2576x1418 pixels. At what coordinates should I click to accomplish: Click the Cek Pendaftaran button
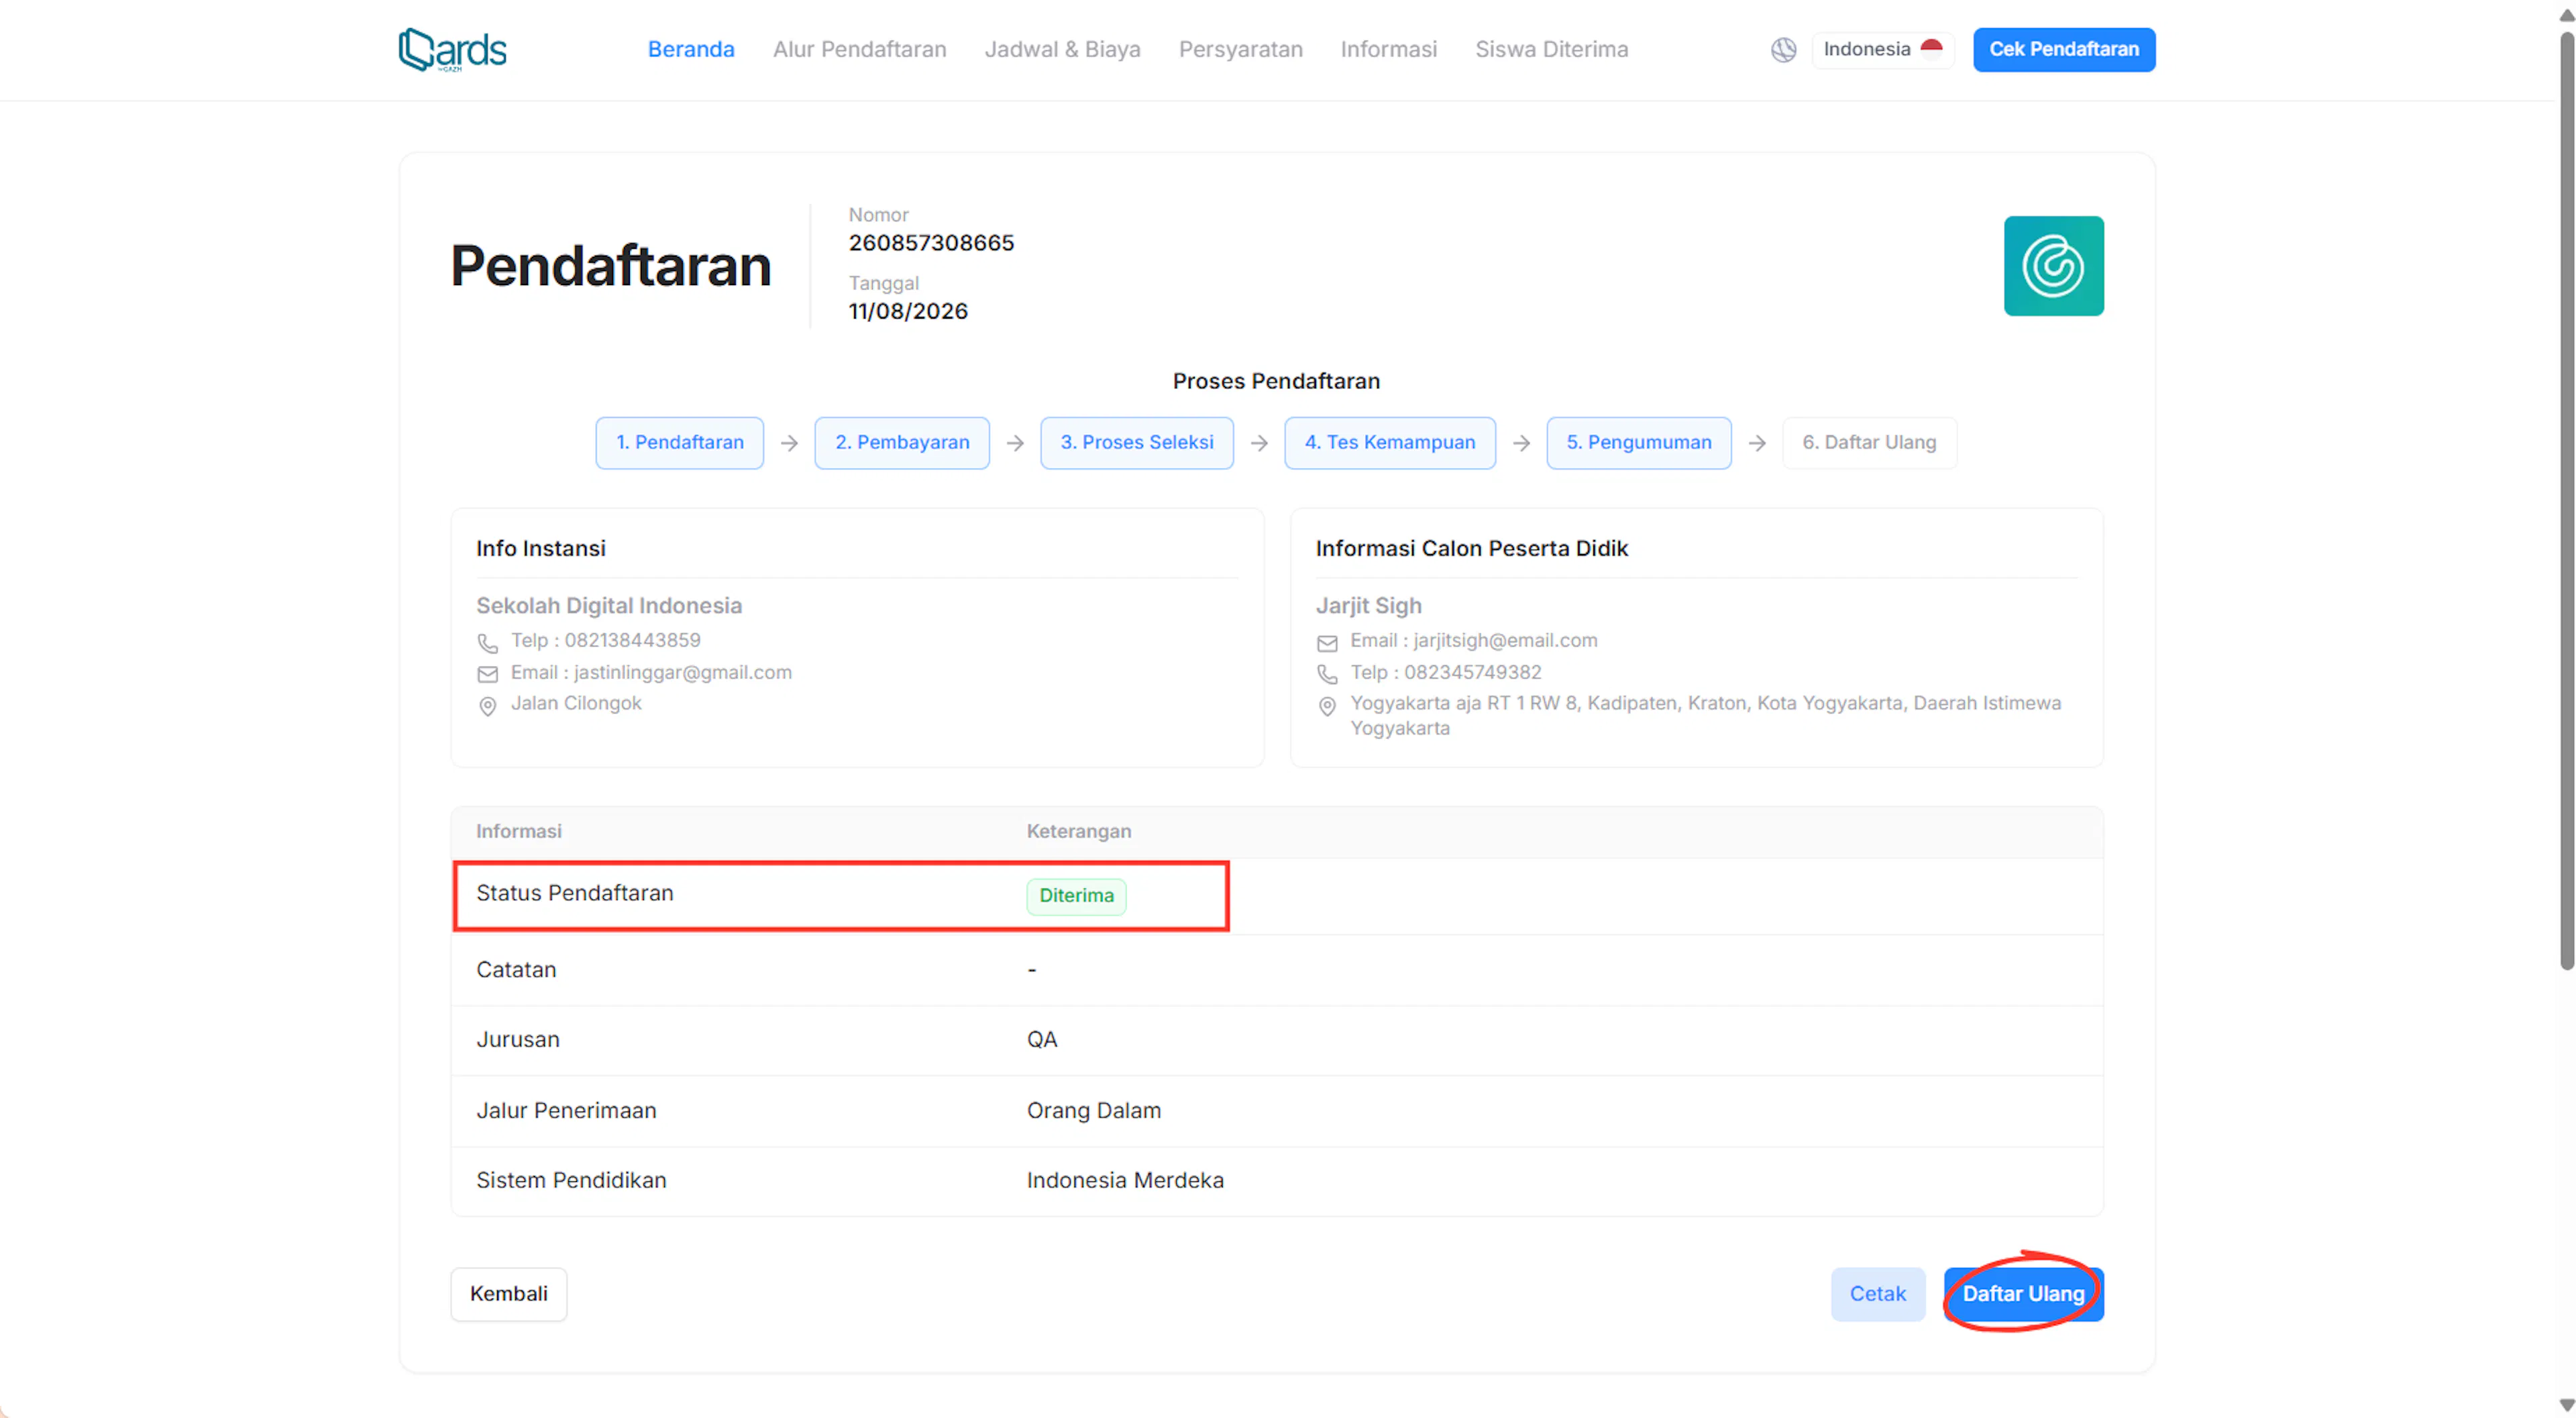point(2063,49)
